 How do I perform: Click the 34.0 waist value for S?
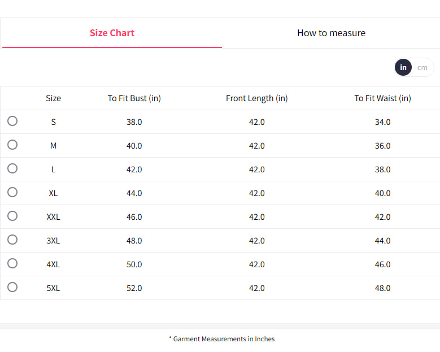[382, 122]
